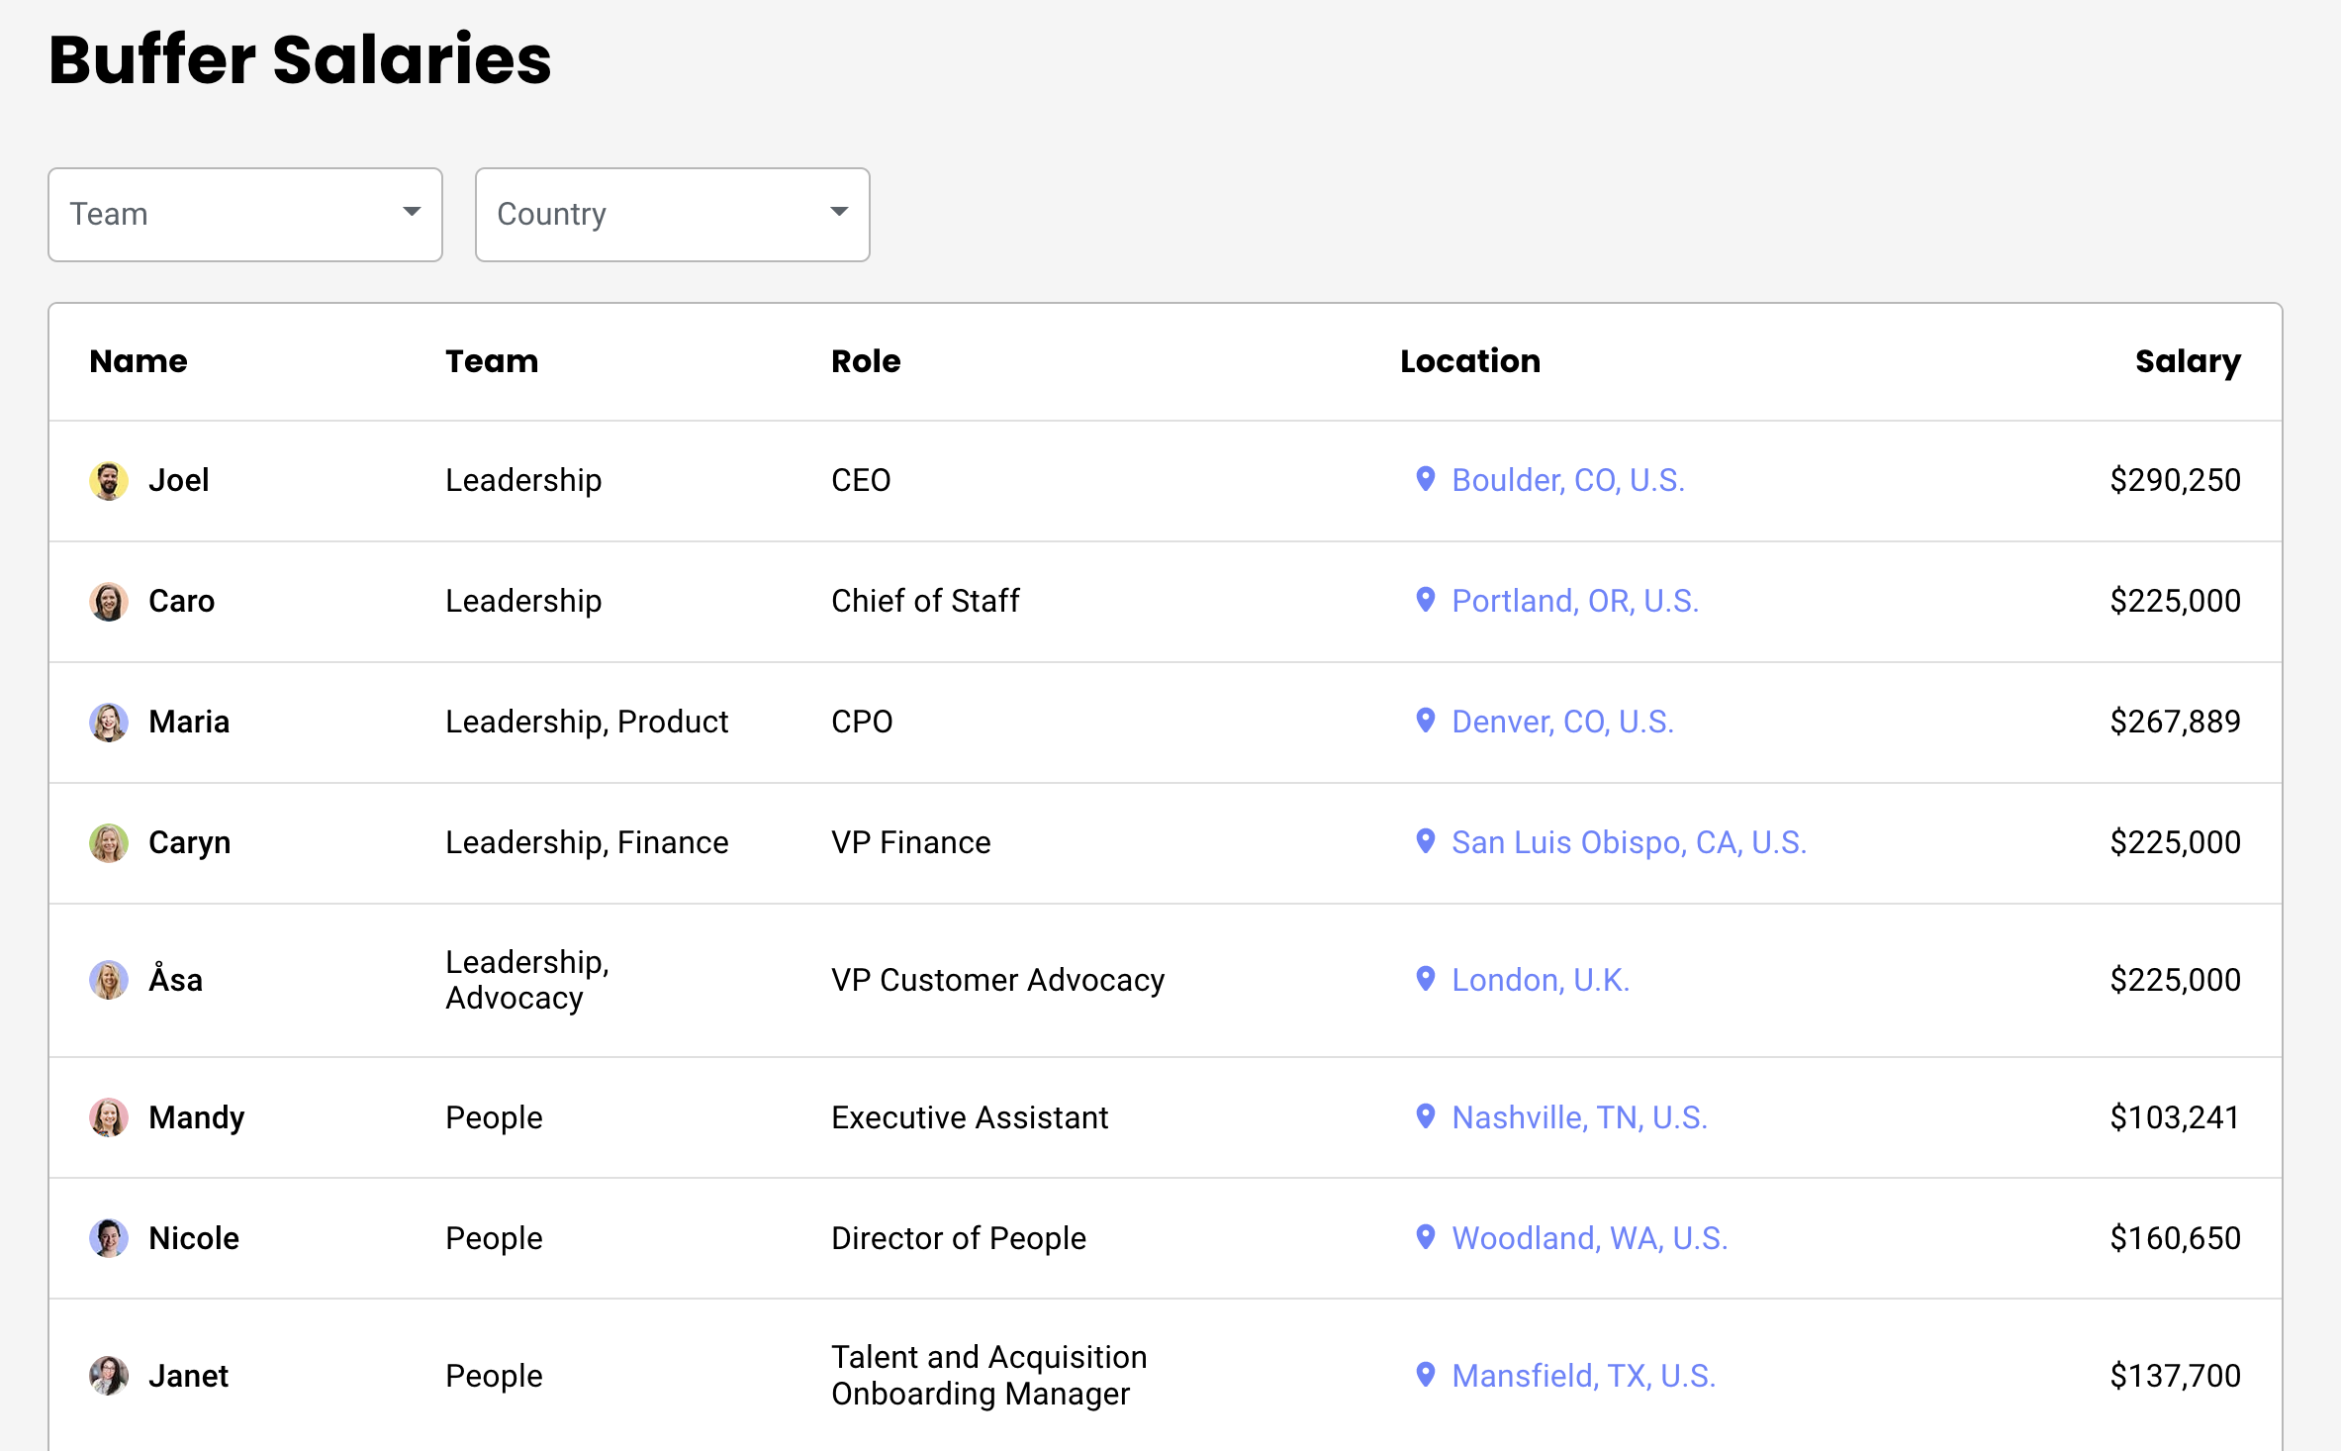Click Åsa's avatar image
The image size is (2341, 1451).
(x=109, y=980)
